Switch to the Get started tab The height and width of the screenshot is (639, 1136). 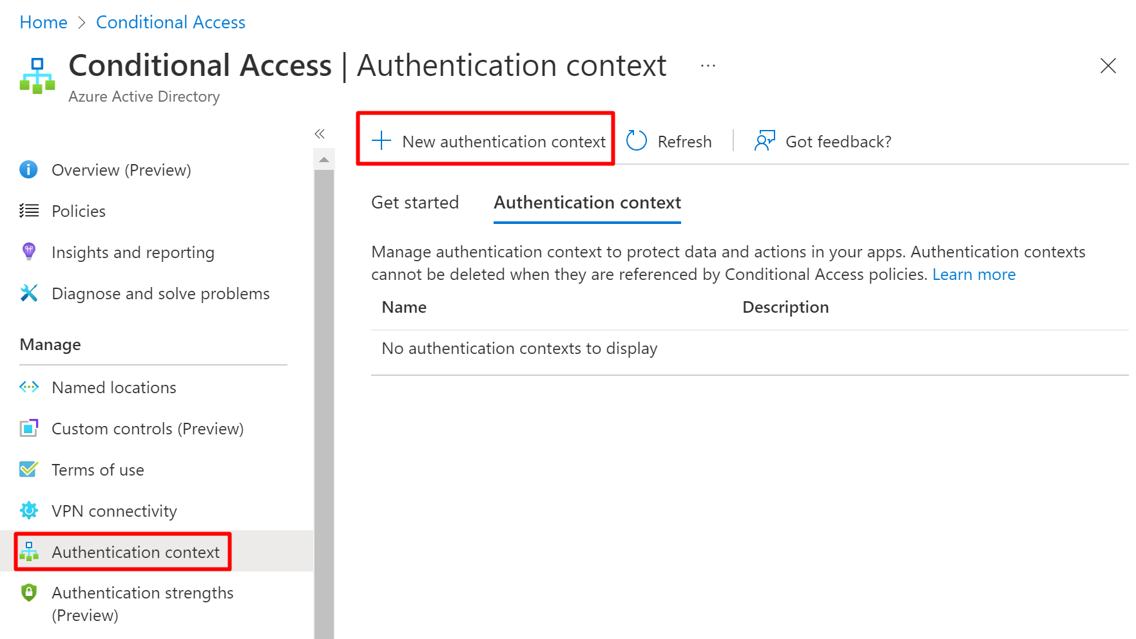[x=415, y=203]
